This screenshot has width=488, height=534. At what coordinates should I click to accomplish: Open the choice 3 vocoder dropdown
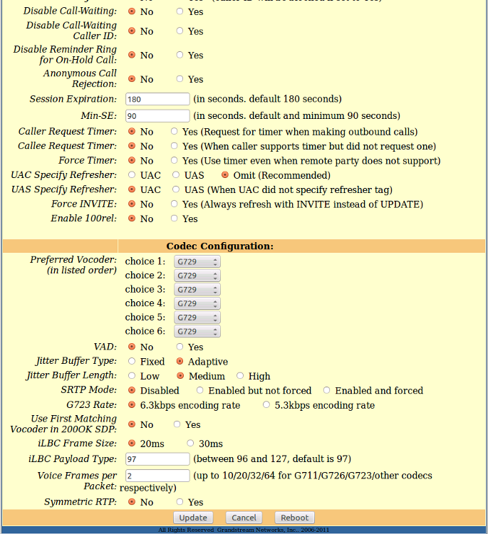tap(197, 290)
